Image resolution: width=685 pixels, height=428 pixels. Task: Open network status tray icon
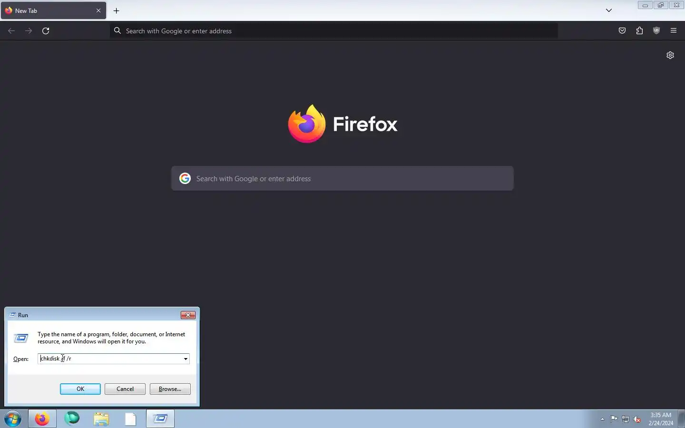[626, 419]
